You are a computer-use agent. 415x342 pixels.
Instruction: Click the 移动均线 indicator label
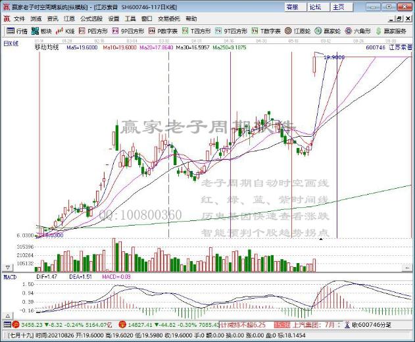click(x=47, y=47)
